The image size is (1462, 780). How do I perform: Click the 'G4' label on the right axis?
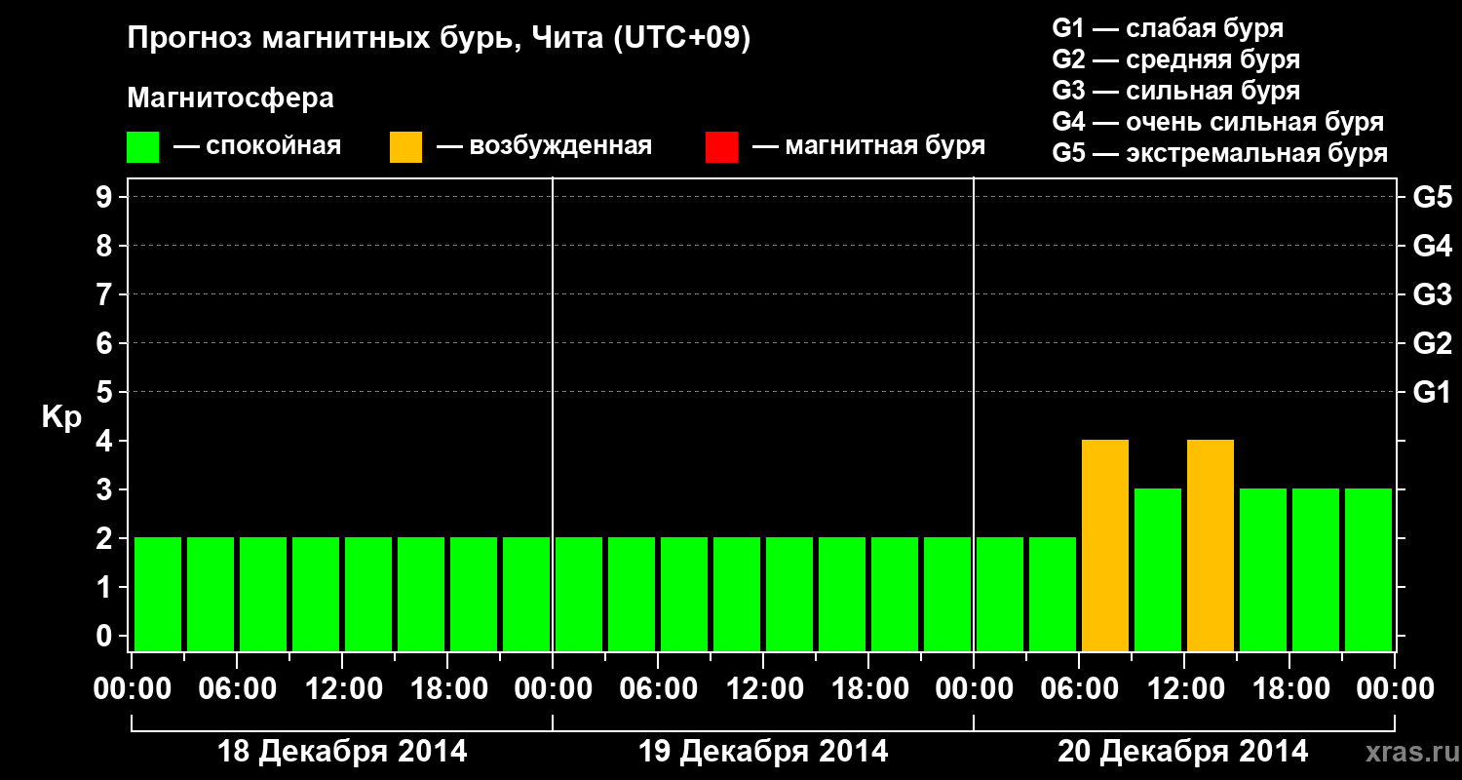[1432, 246]
